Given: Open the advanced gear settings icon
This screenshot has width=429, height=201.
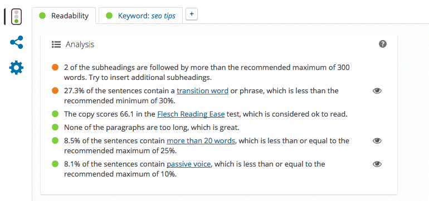Looking at the screenshot, I should (16, 68).
